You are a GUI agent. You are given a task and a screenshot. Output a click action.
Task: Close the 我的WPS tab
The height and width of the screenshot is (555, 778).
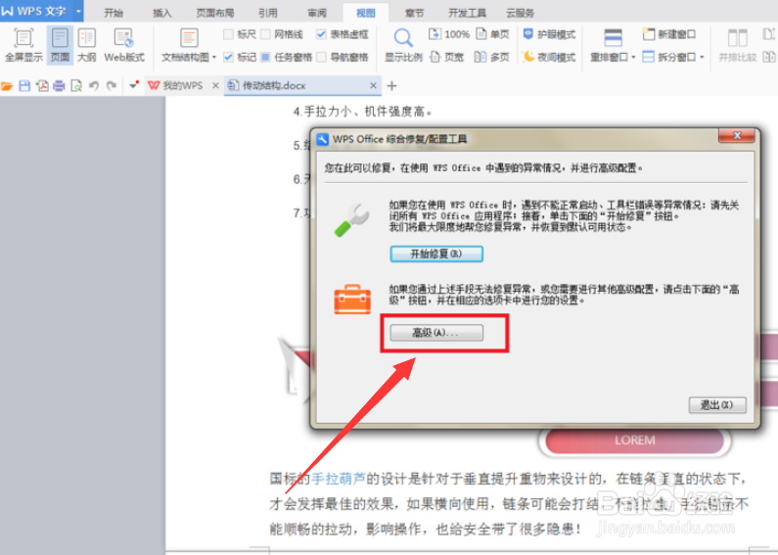215,86
